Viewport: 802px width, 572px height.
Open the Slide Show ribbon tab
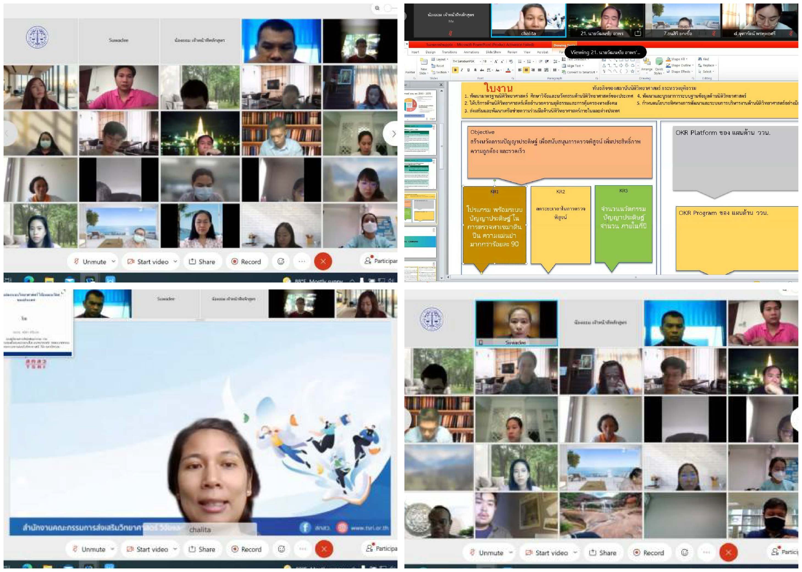point(493,52)
